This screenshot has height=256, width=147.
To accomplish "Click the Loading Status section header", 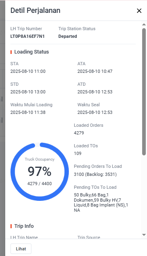I will [x=31, y=52].
